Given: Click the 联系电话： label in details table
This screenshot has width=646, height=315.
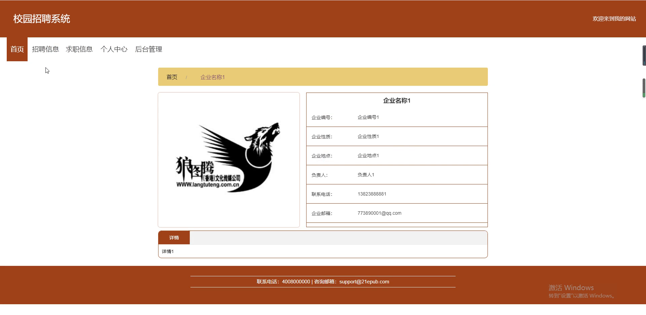Looking at the screenshot, I should 322,194.
